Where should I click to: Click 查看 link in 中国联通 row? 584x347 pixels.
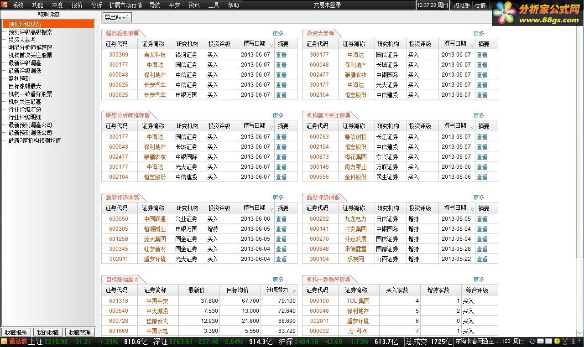[282, 219]
